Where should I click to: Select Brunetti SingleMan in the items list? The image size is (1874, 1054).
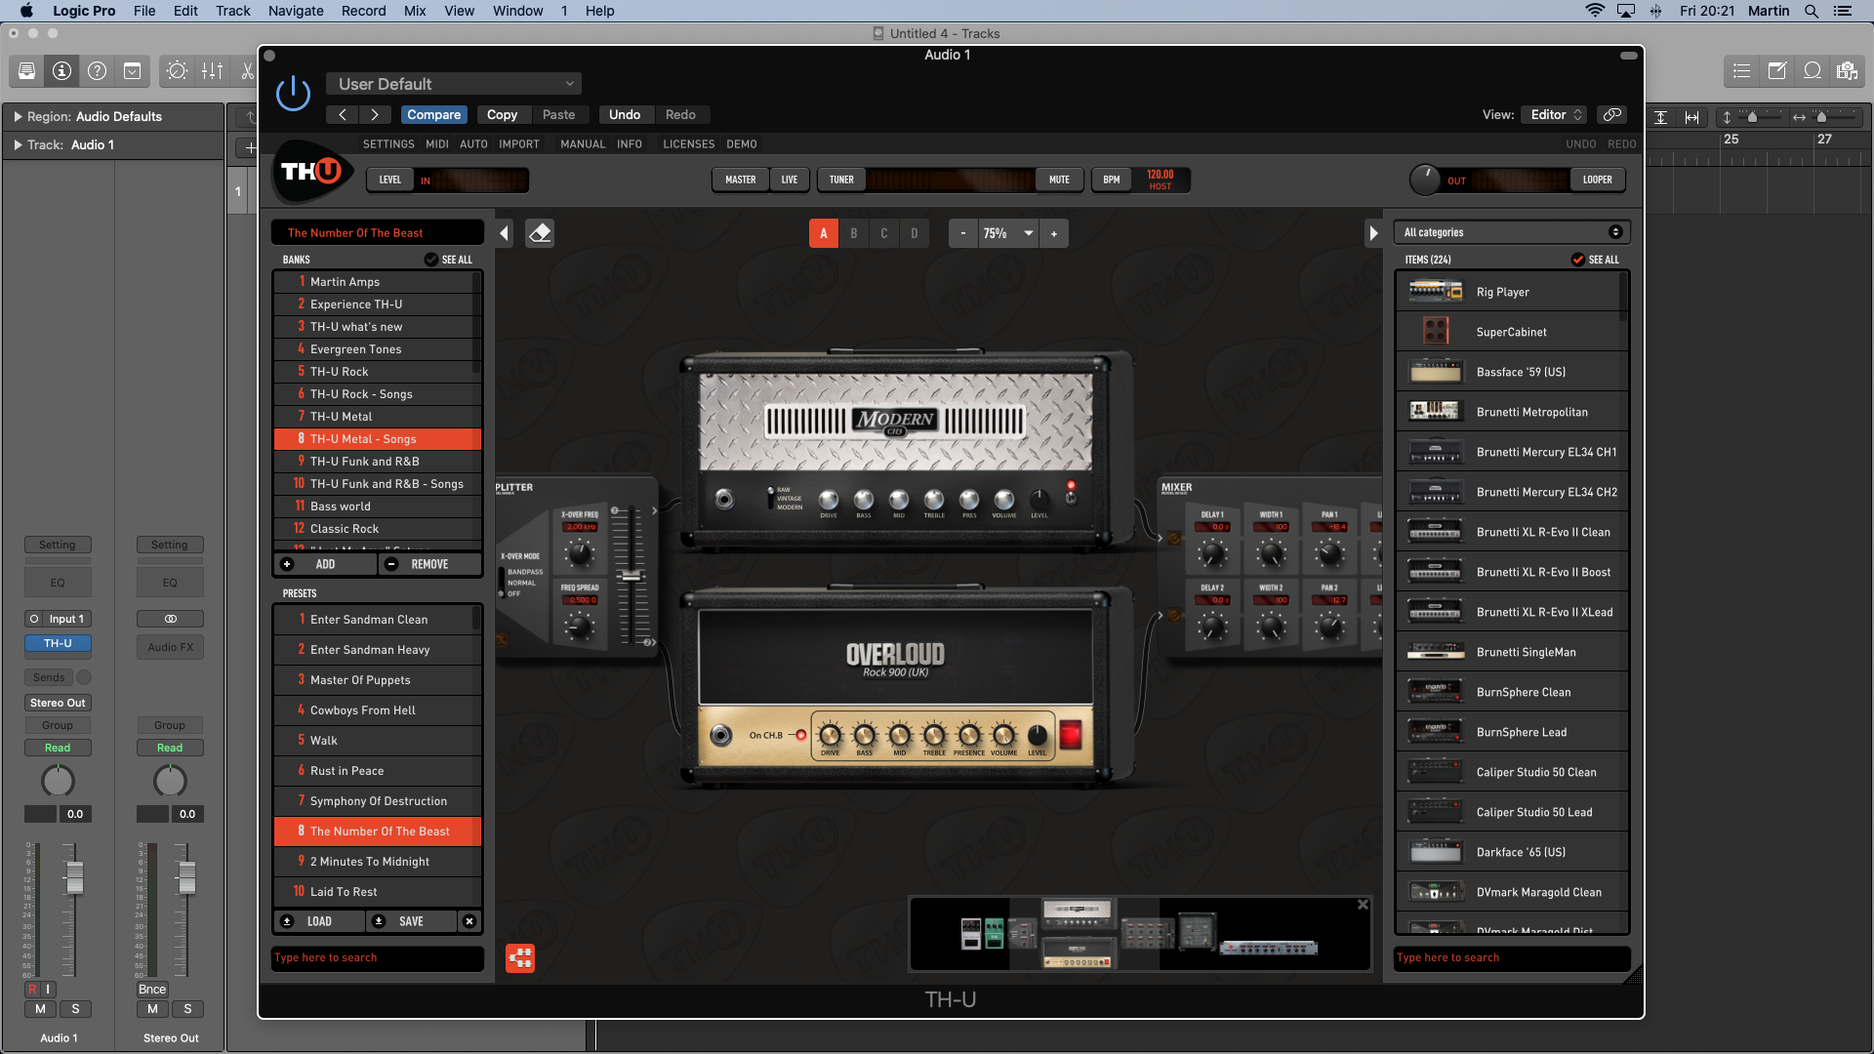1512,652
